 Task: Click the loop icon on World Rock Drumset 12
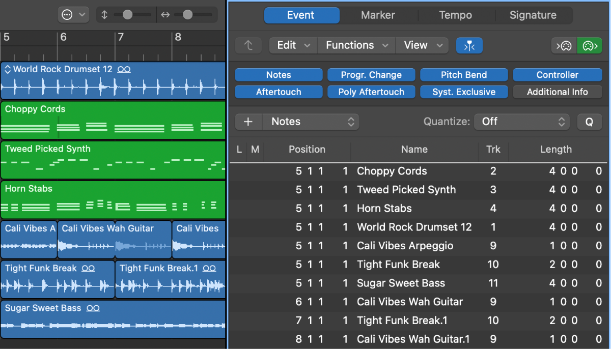[x=124, y=69]
